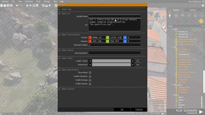Viewport: 205px width, 115px height.
Task: Toggle the Show Model checkbox
Action: point(90,73)
